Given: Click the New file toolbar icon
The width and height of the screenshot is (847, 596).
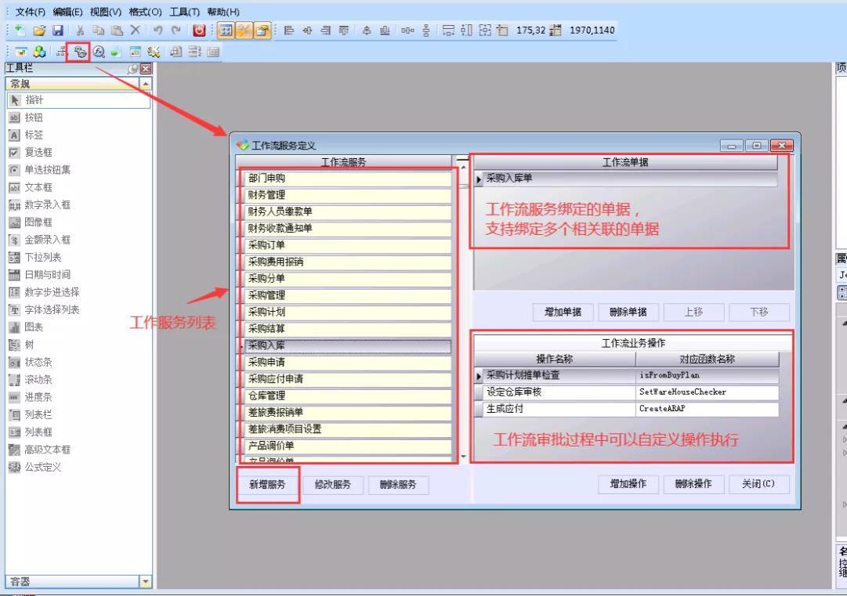Looking at the screenshot, I should pos(20,31).
